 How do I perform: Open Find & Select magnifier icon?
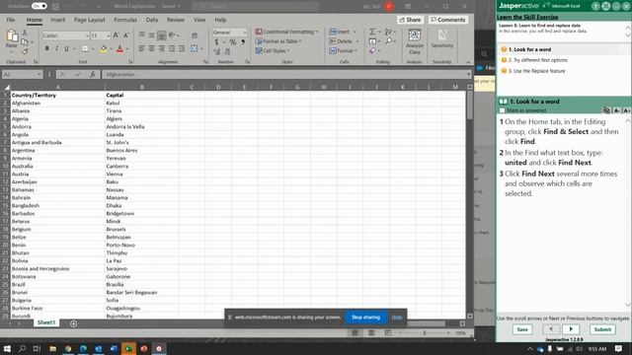pos(388,41)
